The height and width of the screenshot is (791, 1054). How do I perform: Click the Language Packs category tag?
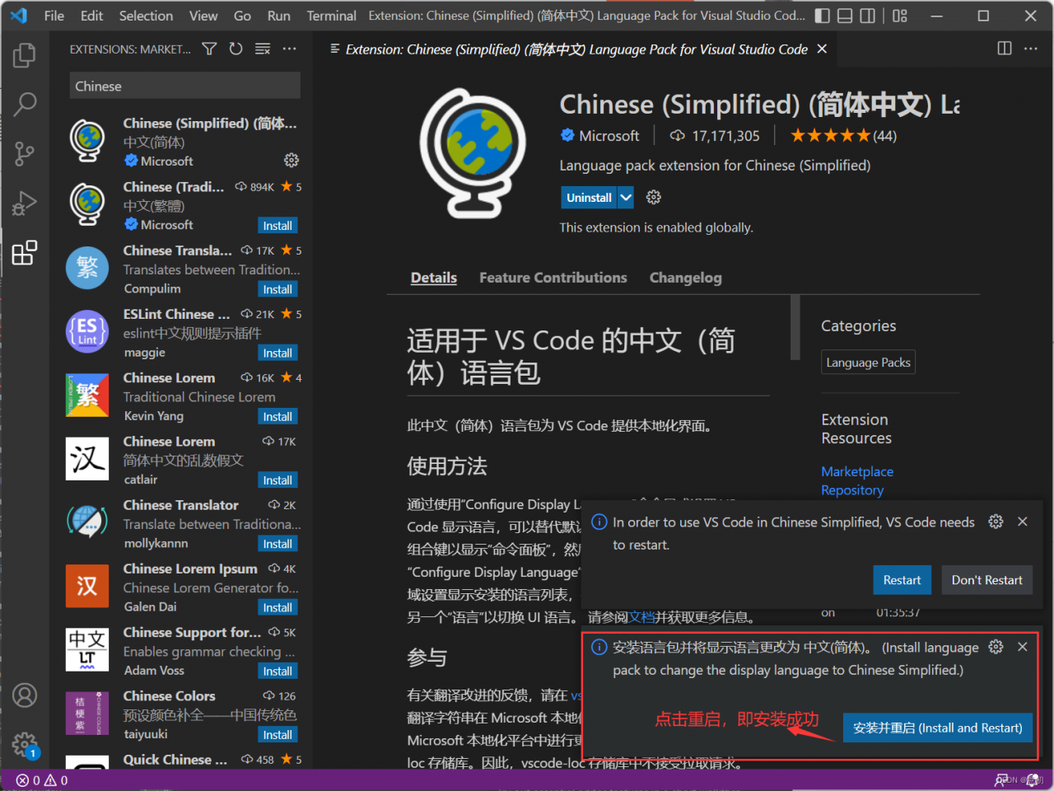point(868,363)
